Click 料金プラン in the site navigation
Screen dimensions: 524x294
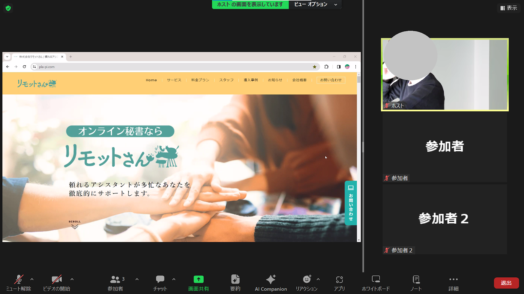(200, 80)
